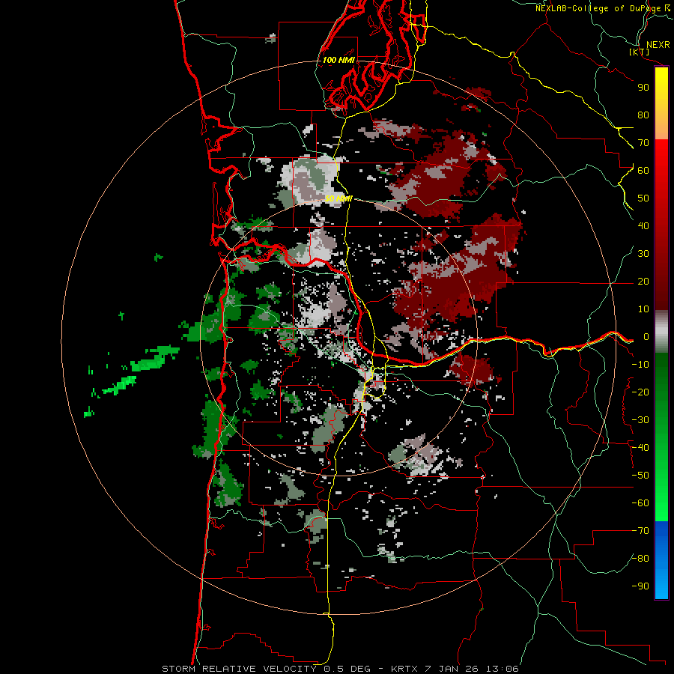Screen dimensions: 674x674
Task: Click the -70 value on the velocity scale
Action: (x=640, y=531)
